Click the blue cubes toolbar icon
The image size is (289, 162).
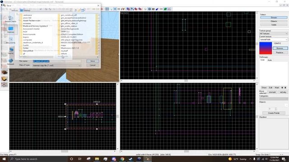(157, 9)
